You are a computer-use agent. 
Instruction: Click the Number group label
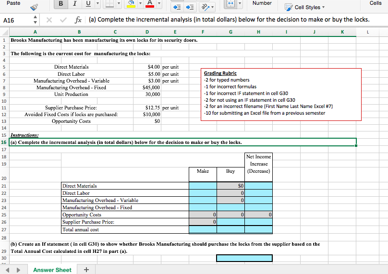(262, 3)
